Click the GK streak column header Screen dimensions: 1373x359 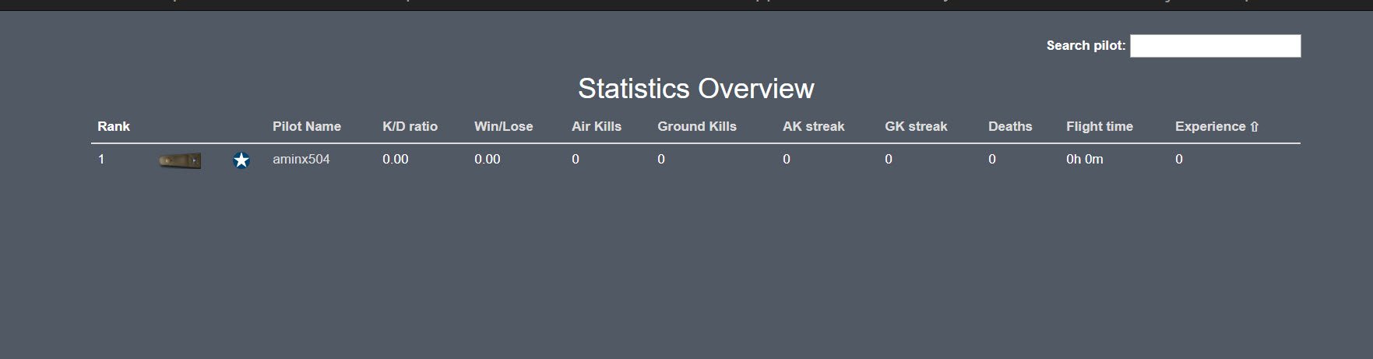(x=916, y=126)
